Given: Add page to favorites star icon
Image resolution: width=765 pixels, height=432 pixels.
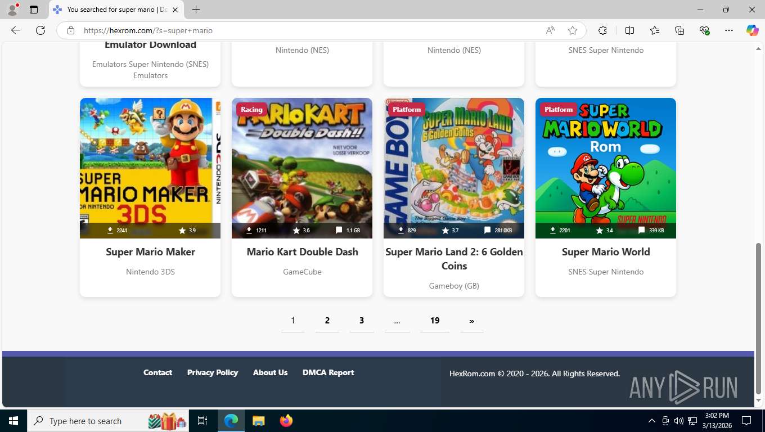Looking at the screenshot, I should pos(573,30).
